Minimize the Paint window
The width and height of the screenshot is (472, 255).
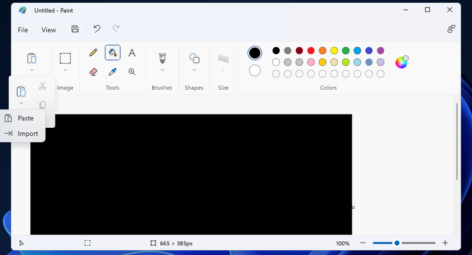406,10
